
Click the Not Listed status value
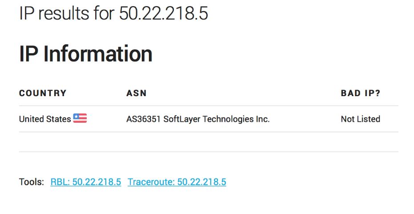pyautogui.click(x=360, y=119)
